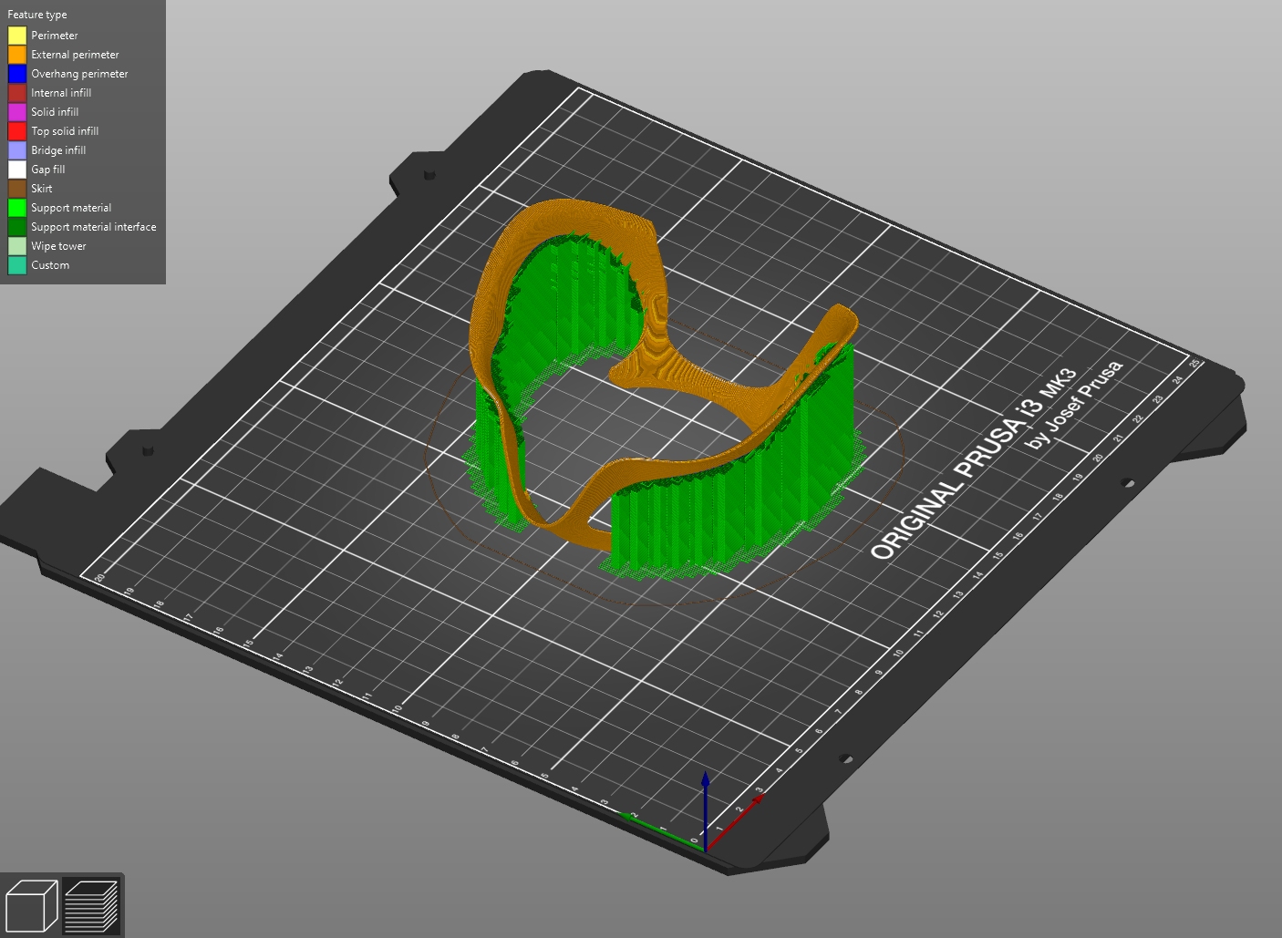
Task: Click the 'Overhang perimeter' legend label
Action: point(79,74)
